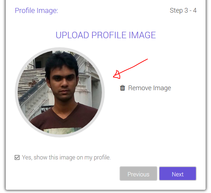Click the trash can icon
The width and height of the screenshot is (211, 193).
[x=122, y=88]
